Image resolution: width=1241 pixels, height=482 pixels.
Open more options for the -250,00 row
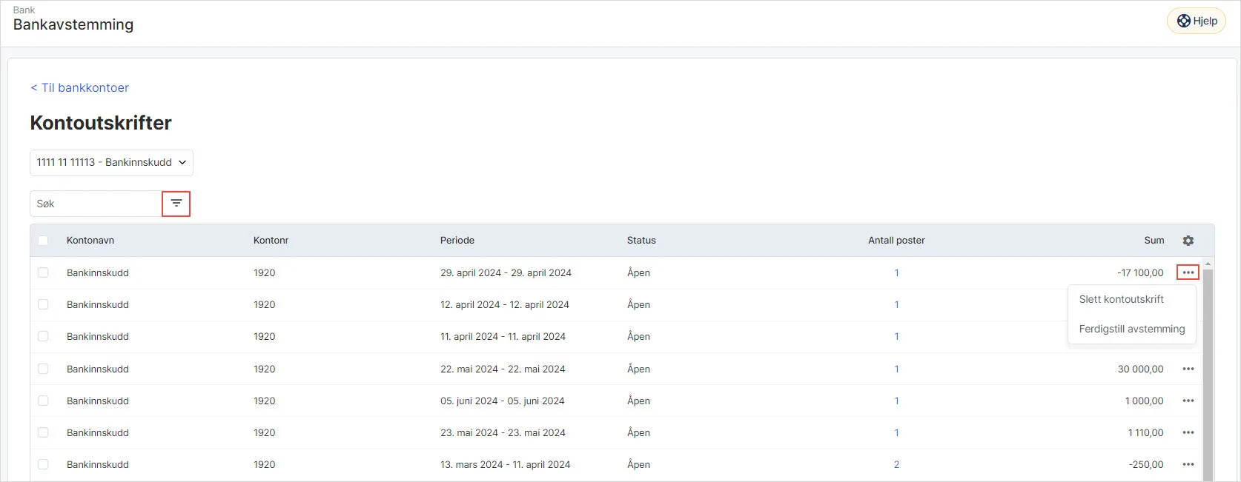click(x=1188, y=464)
